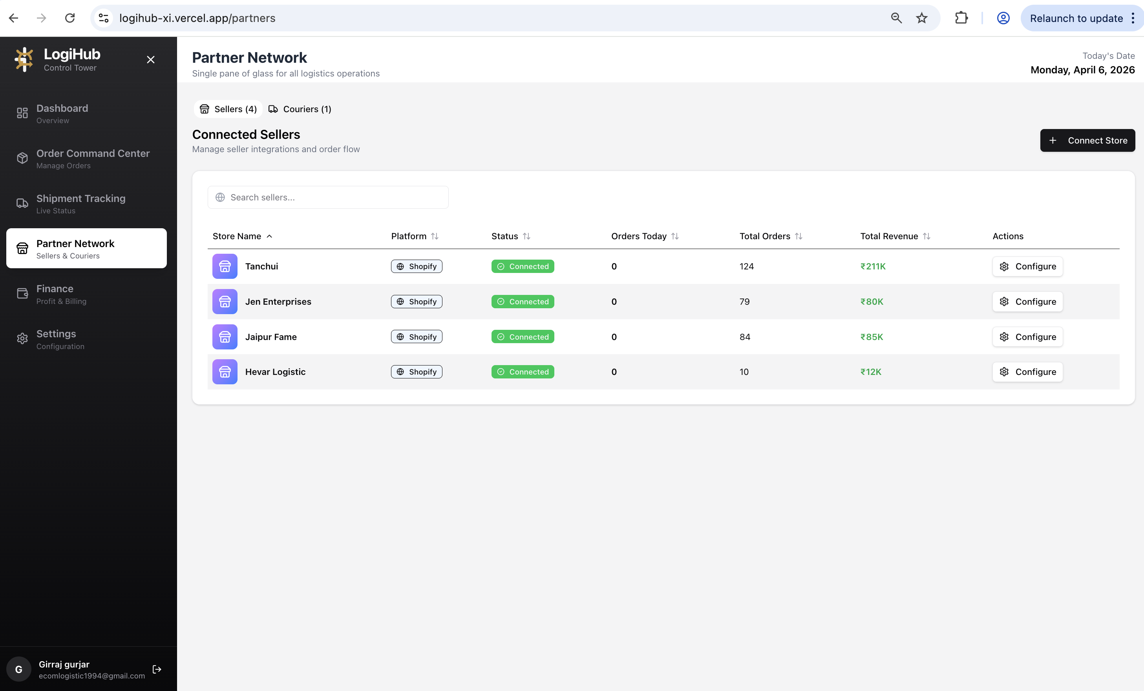Click the G user avatar

(18, 669)
